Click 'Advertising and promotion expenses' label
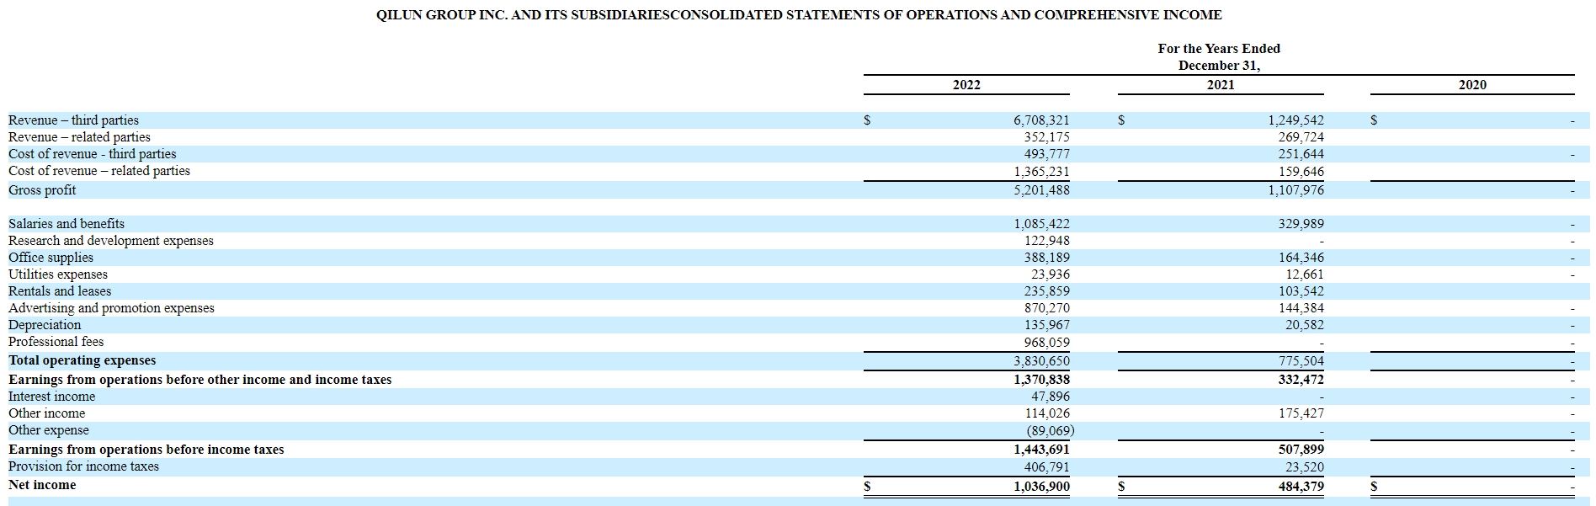The width and height of the screenshot is (1596, 506). [x=111, y=308]
